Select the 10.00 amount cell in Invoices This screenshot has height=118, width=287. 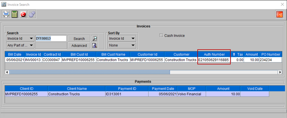pos(252,60)
